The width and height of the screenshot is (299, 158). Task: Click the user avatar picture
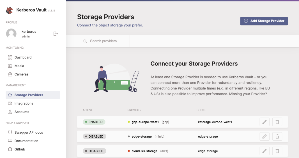[x=11, y=34]
